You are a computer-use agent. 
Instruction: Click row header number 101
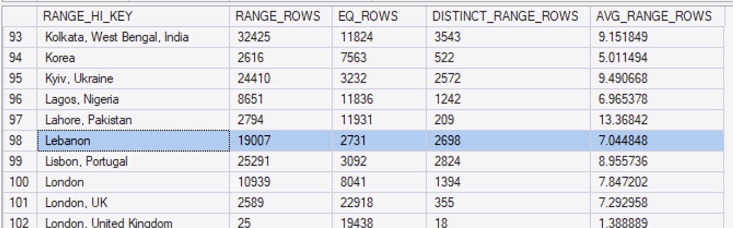[19, 203]
